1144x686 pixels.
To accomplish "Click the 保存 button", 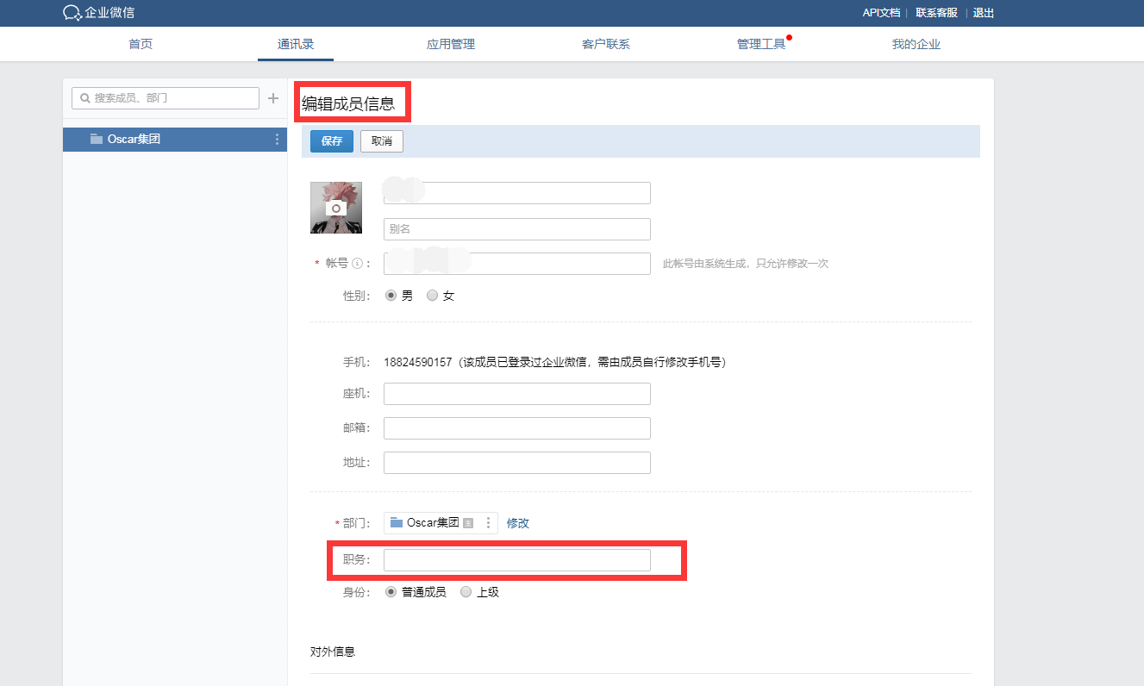I will pos(332,141).
